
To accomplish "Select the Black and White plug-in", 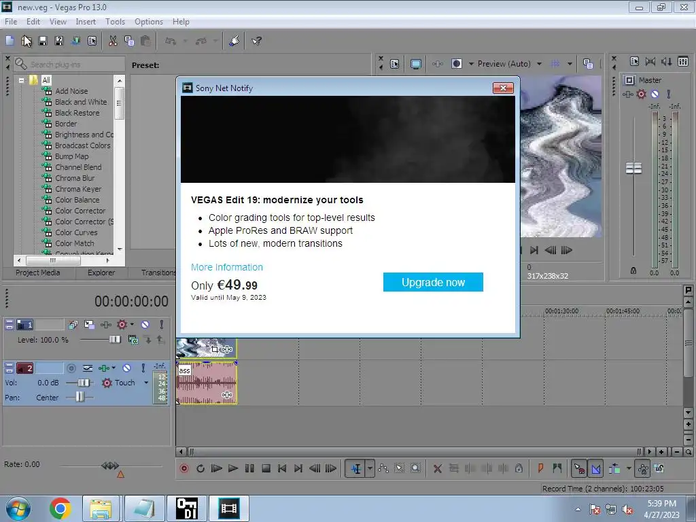I will 81,102.
